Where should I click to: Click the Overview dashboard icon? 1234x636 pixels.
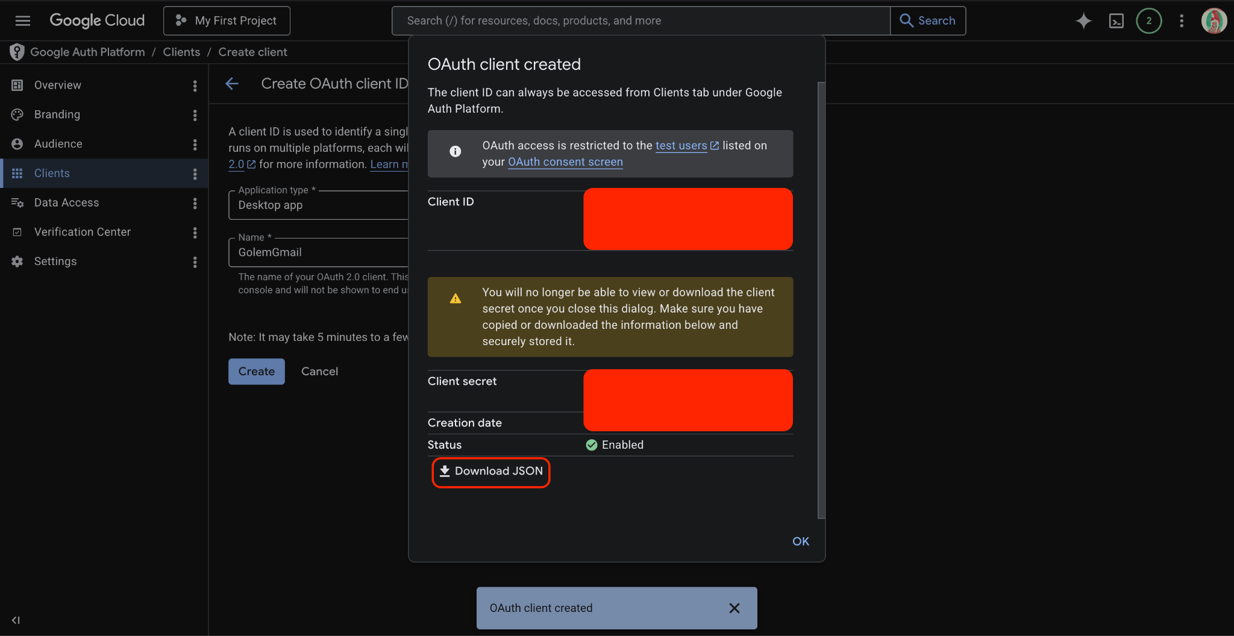point(17,85)
